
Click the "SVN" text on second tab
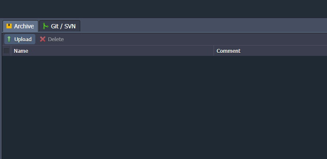tap(70, 26)
